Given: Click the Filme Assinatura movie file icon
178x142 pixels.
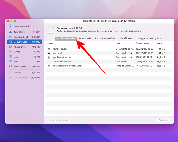Looking at the screenshot, I should click(49, 66).
